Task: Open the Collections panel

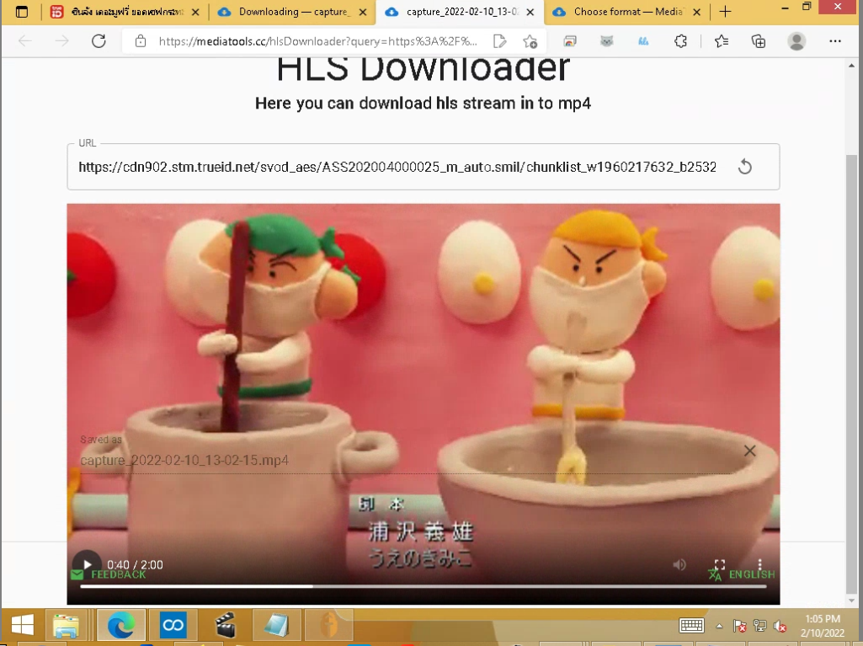Action: point(759,40)
